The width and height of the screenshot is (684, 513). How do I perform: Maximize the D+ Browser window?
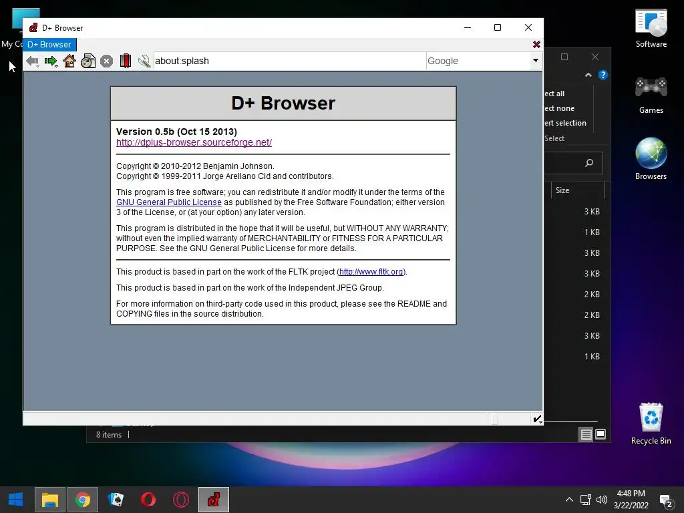tap(497, 27)
